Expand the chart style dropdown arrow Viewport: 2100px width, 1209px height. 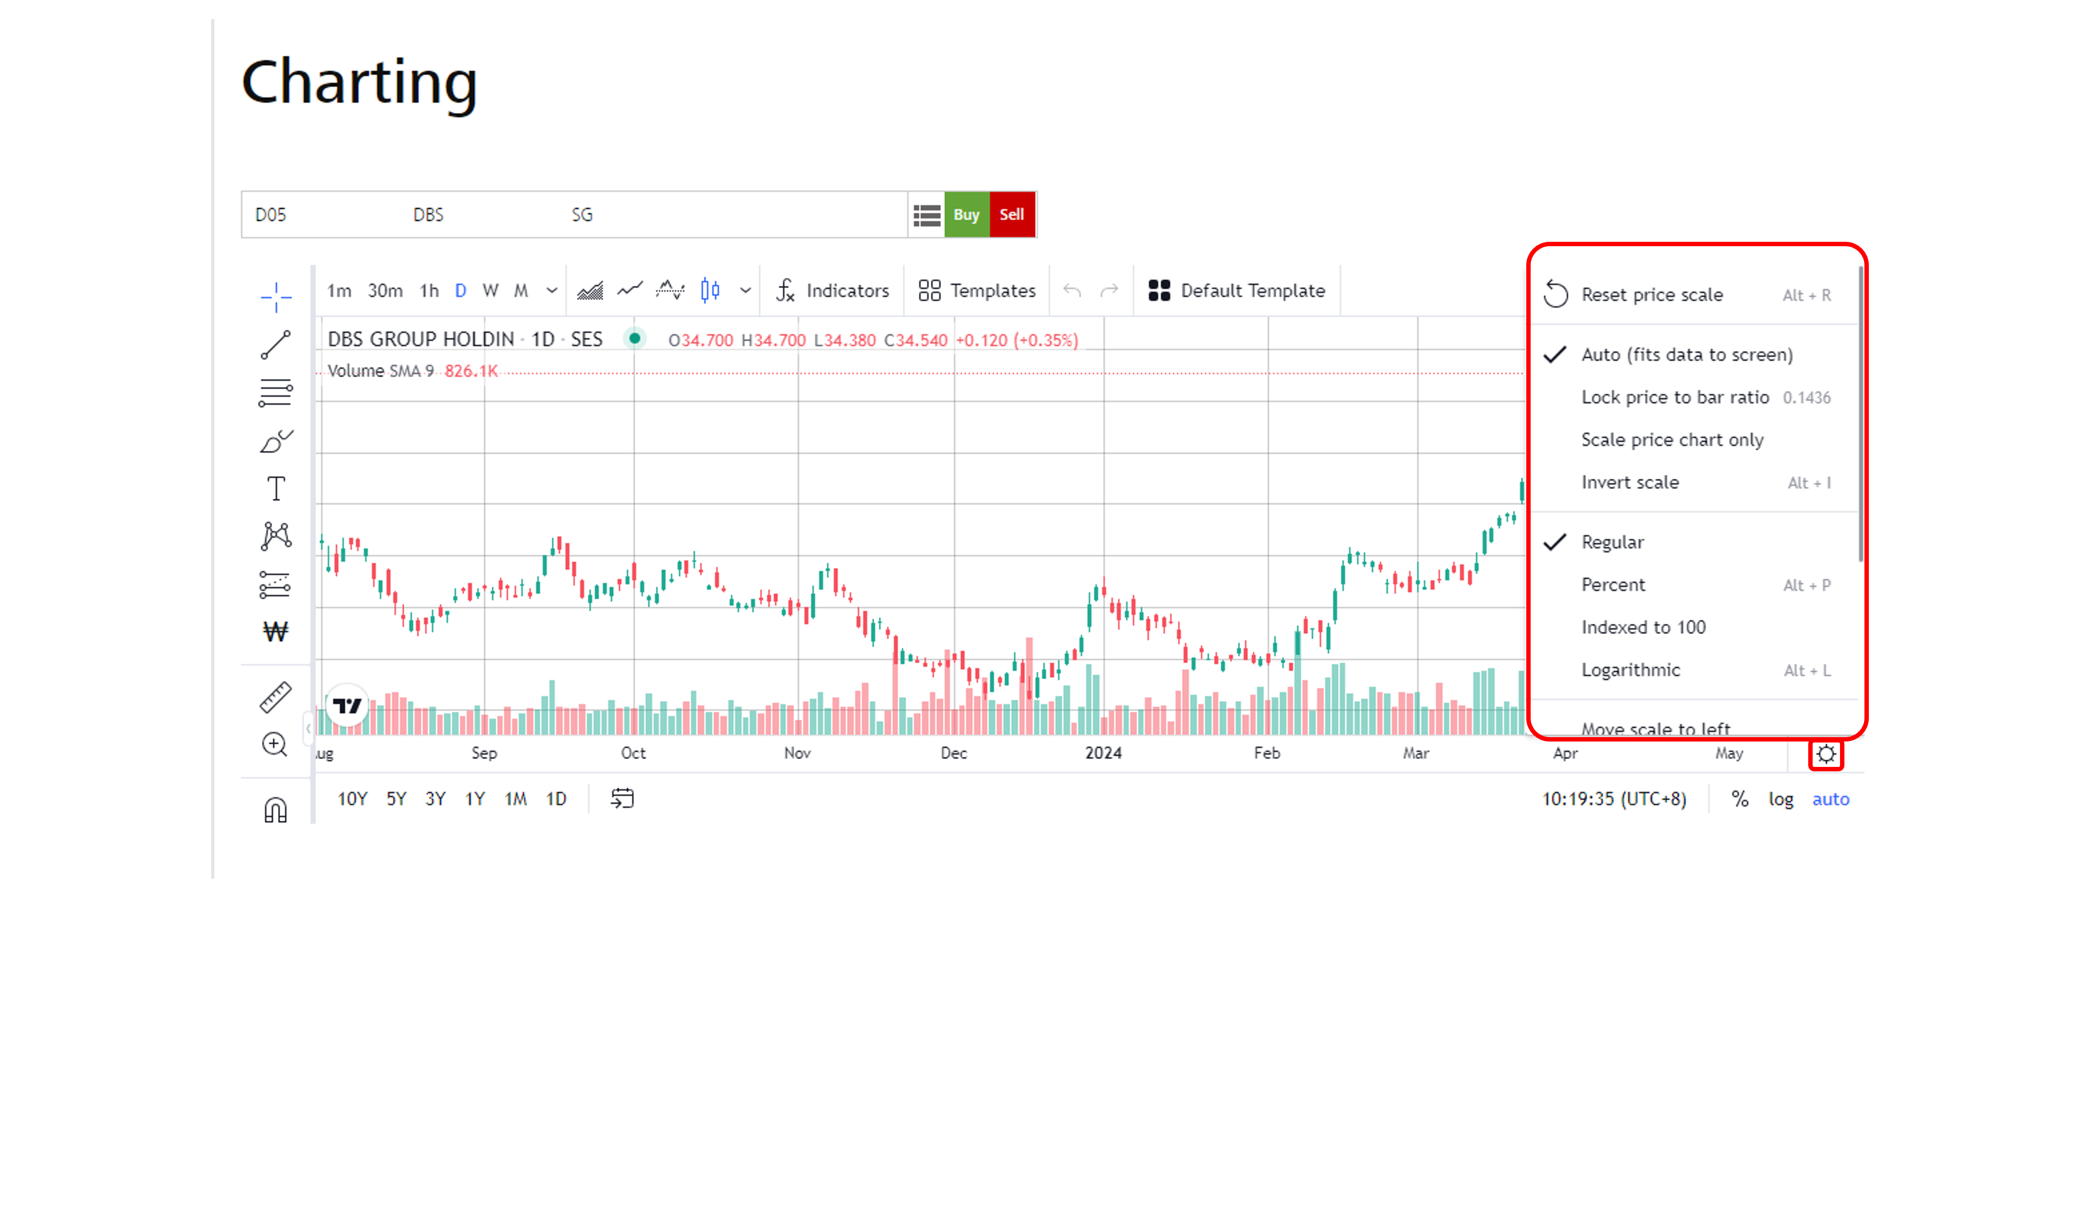[745, 291]
